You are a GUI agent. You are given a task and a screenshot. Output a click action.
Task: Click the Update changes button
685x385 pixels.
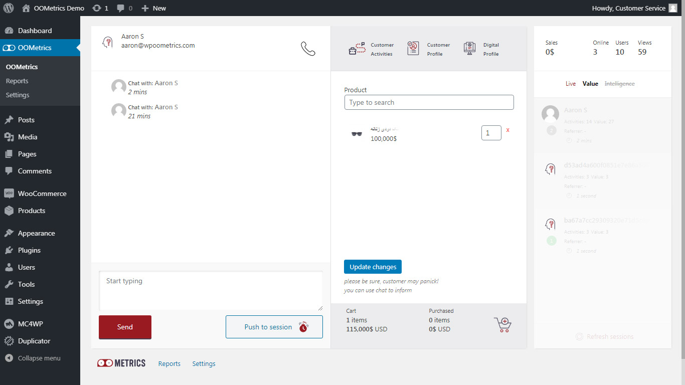[373, 267]
